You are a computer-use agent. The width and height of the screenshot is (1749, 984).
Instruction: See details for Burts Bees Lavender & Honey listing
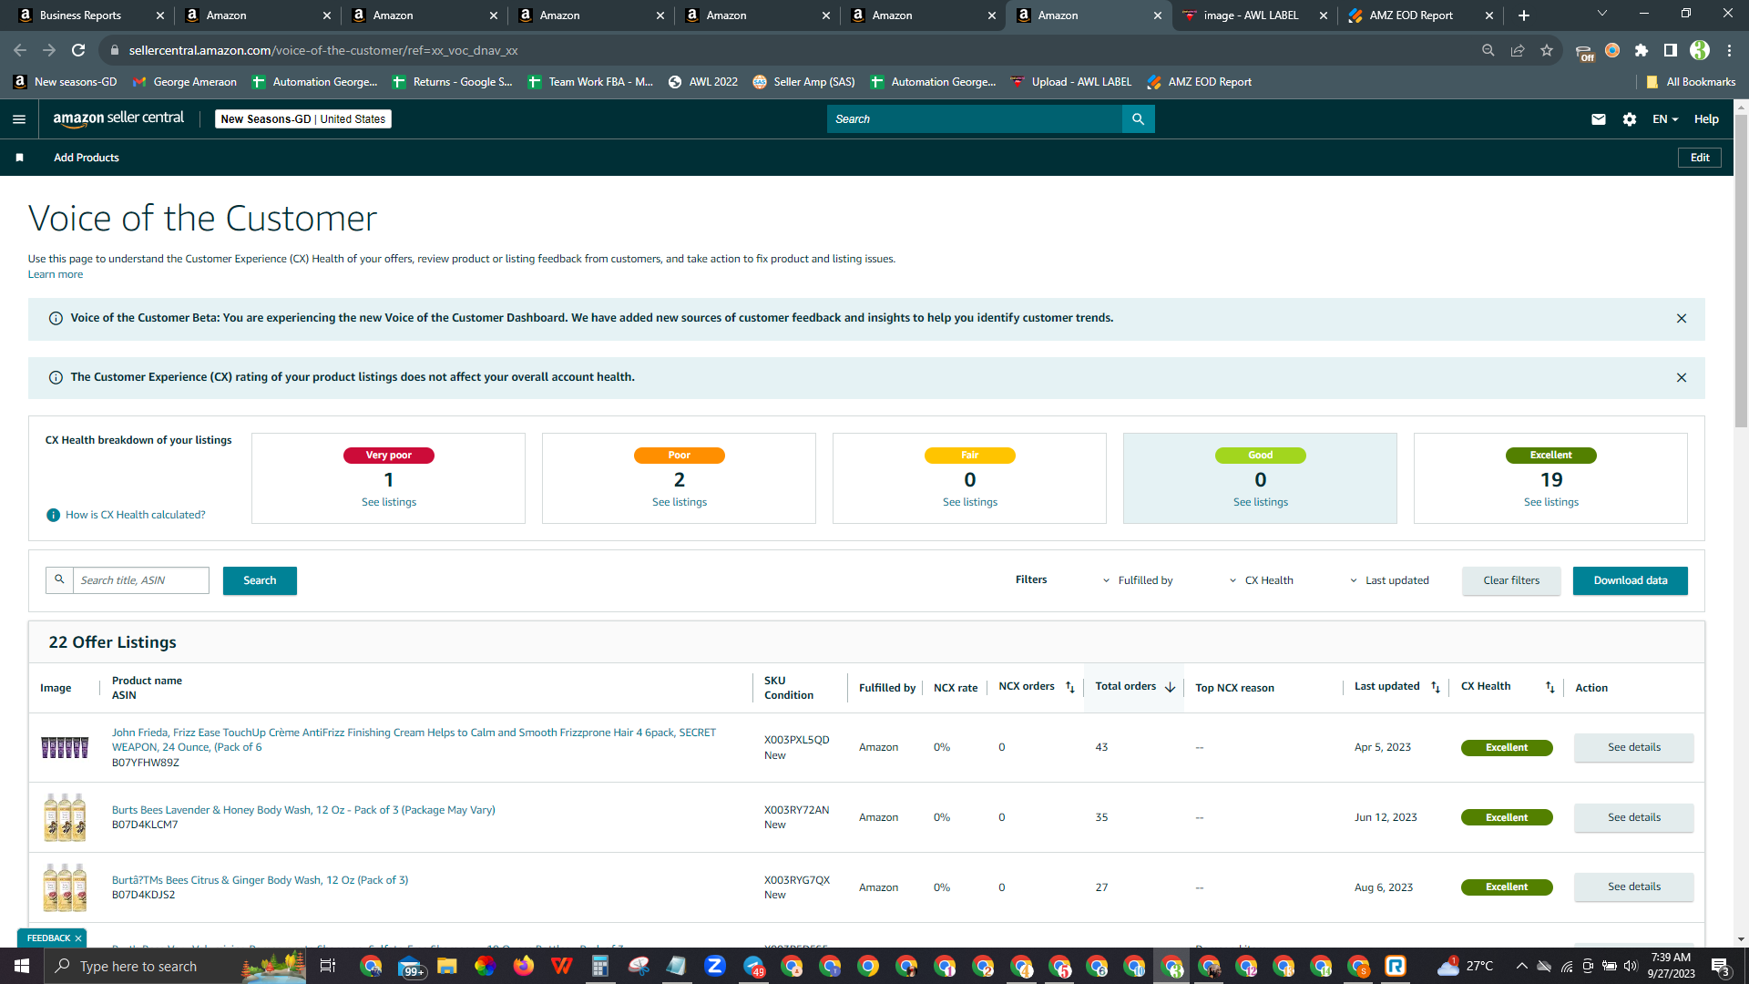pos(1634,818)
